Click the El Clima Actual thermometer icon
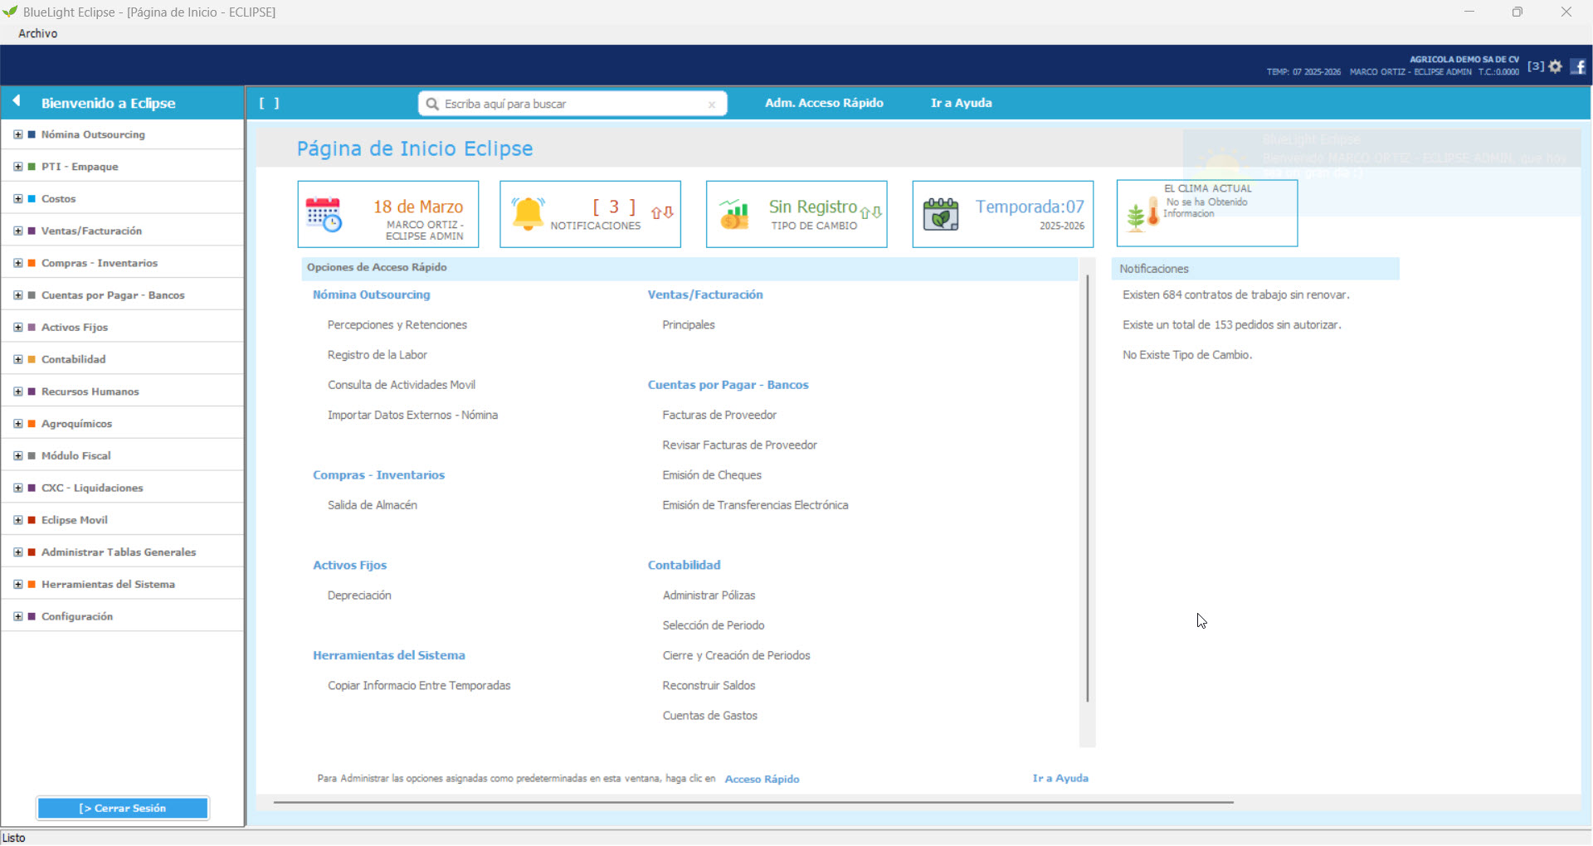The width and height of the screenshot is (1593, 846). point(1144,213)
